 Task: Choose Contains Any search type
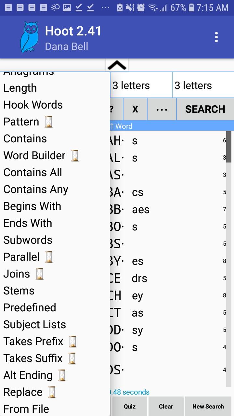click(x=36, y=189)
